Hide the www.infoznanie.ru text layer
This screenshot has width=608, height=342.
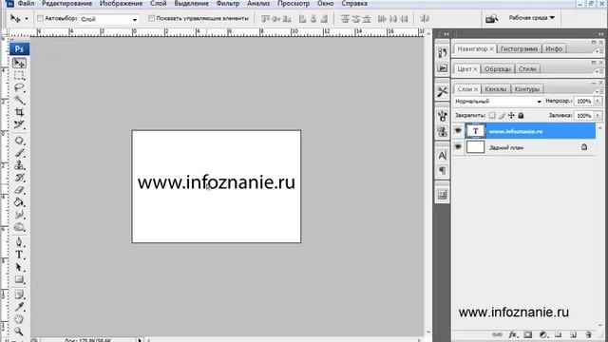point(458,131)
